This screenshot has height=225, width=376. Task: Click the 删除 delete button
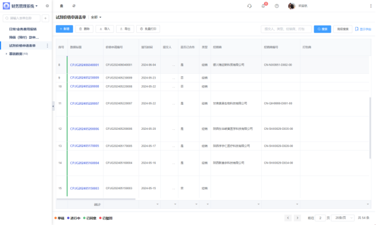[x=84, y=29]
